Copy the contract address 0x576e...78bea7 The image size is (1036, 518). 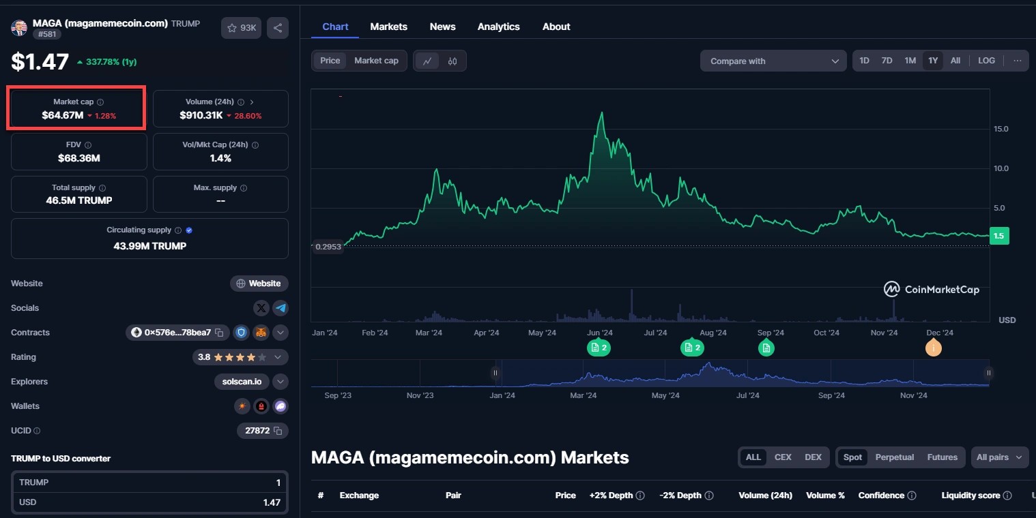(x=219, y=333)
